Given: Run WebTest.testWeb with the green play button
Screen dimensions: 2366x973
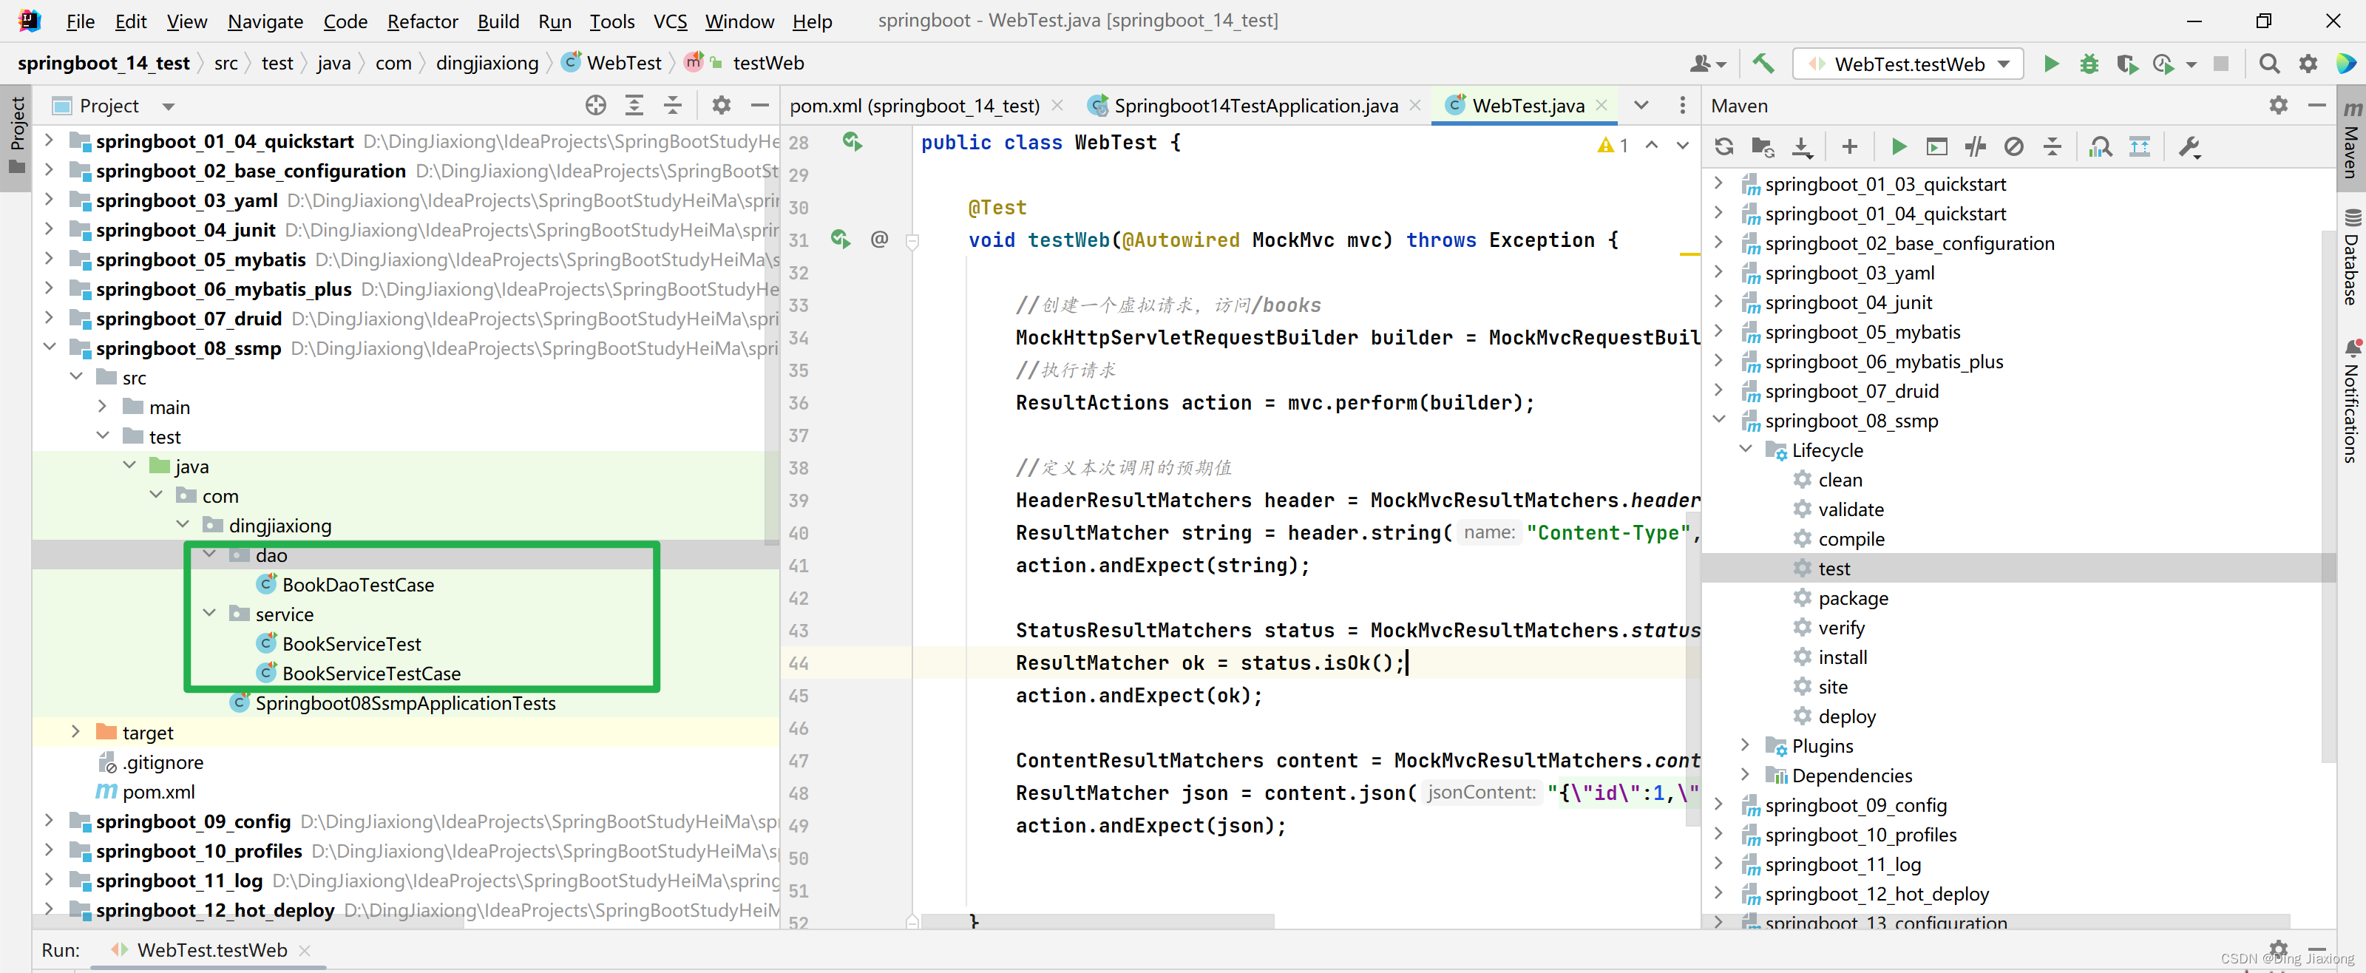Looking at the screenshot, I should coord(2051,64).
